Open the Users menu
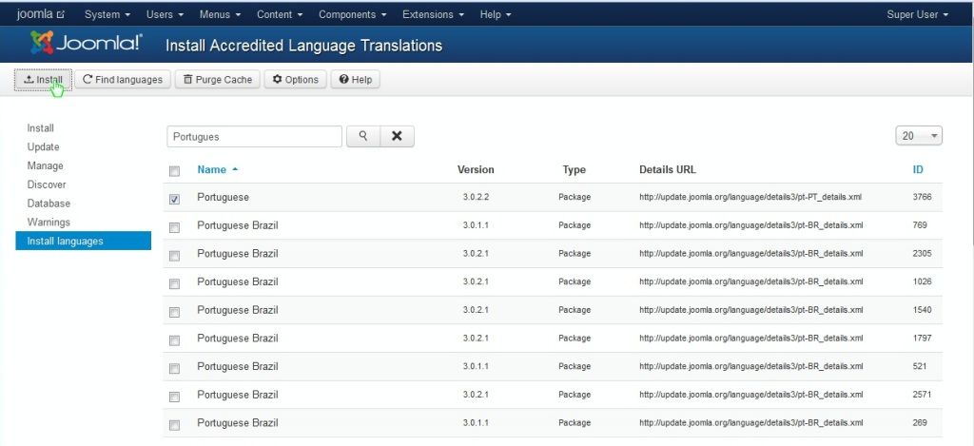Viewport: 974px width, 446px height. pyautogui.click(x=166, y=14)
